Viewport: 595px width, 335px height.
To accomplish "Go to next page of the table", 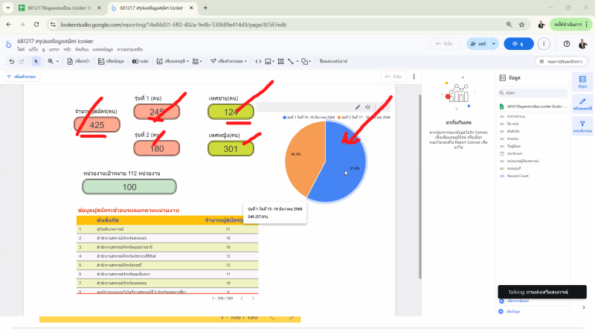I will (251, 298).
